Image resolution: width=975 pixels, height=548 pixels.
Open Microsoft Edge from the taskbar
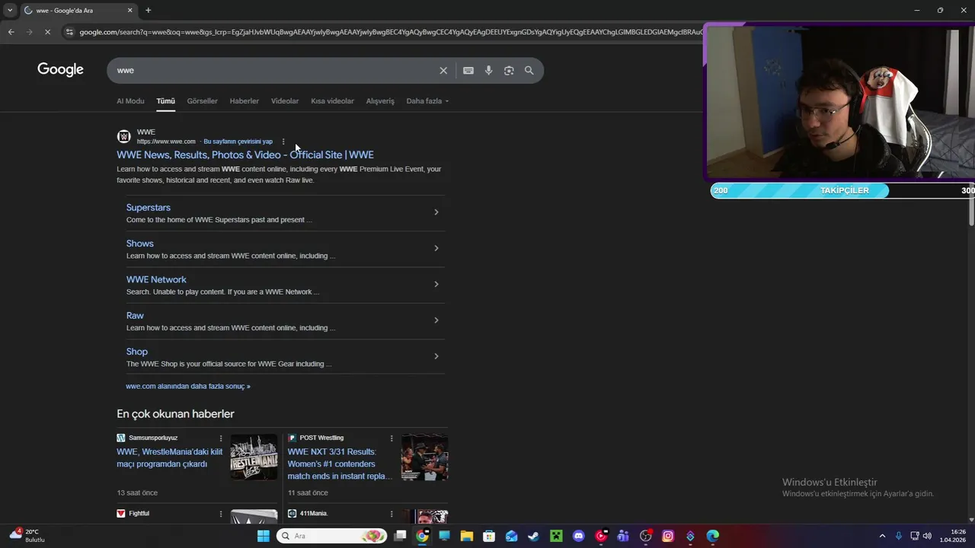tap(712, 536)
